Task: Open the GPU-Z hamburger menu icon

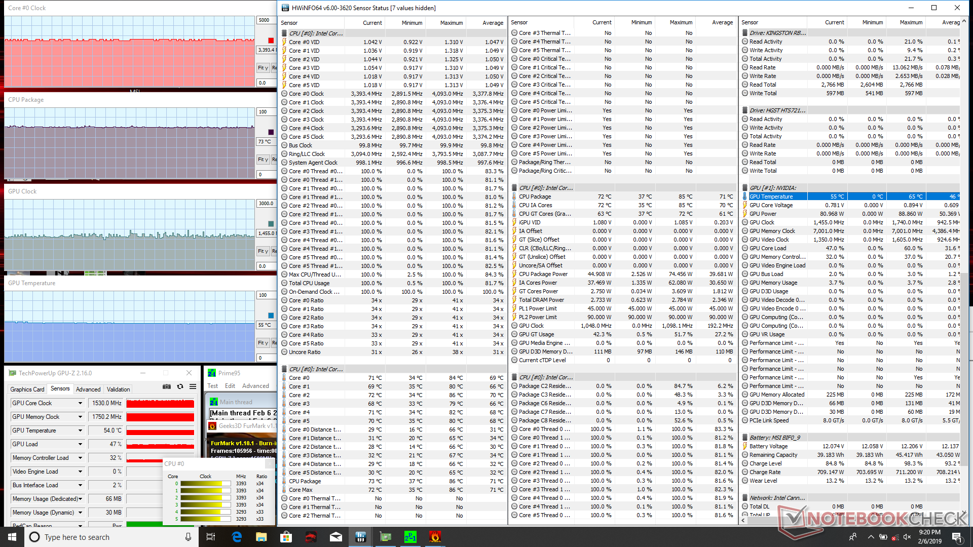Action: 193,387
